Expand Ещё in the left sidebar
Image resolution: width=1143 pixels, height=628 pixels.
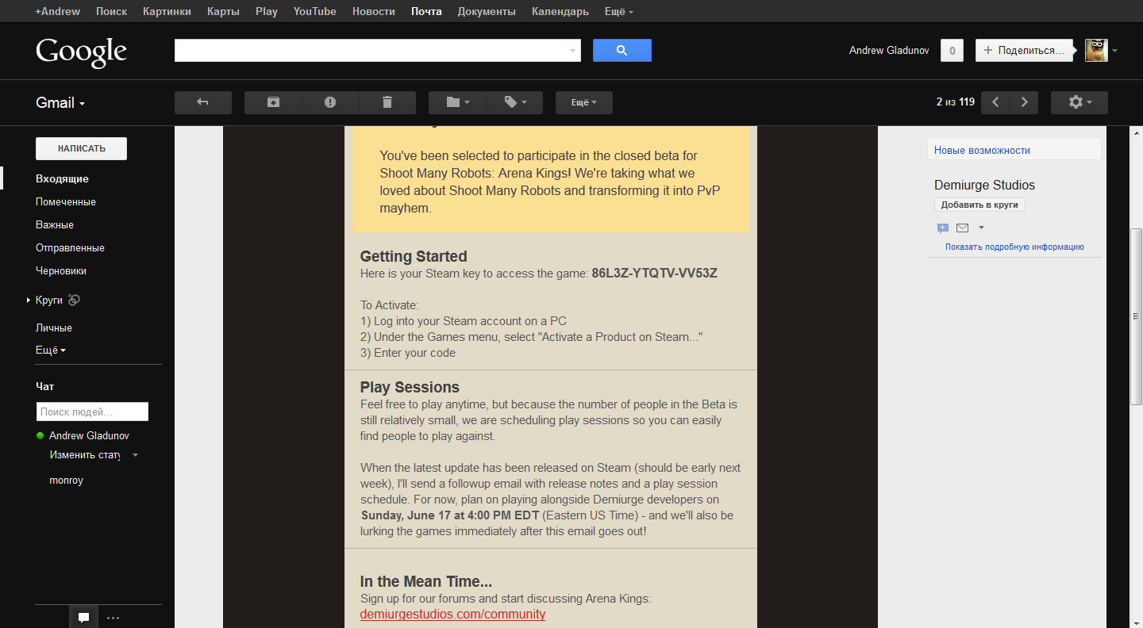point(51,350)
